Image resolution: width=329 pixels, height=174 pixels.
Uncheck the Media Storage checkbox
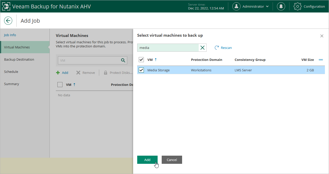click(x=141, y=70)
